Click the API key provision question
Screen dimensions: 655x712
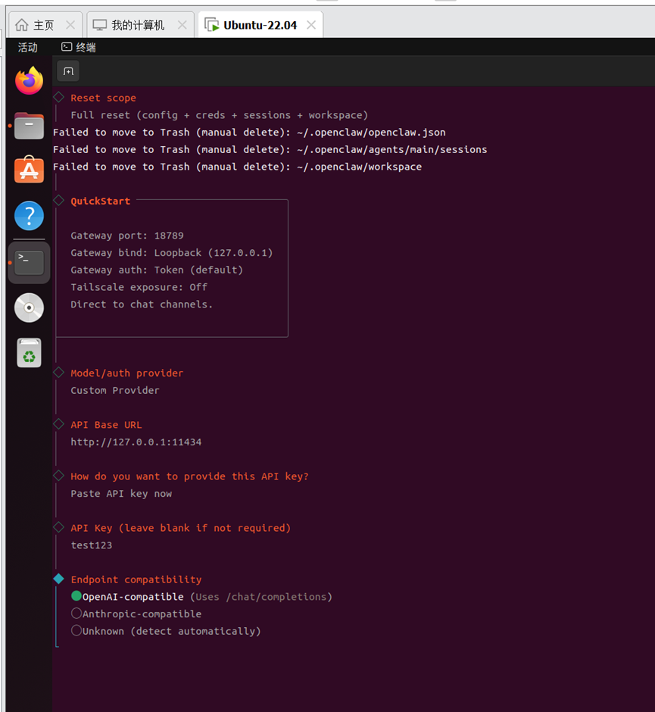pyautogui.click(x=189, y=476)
